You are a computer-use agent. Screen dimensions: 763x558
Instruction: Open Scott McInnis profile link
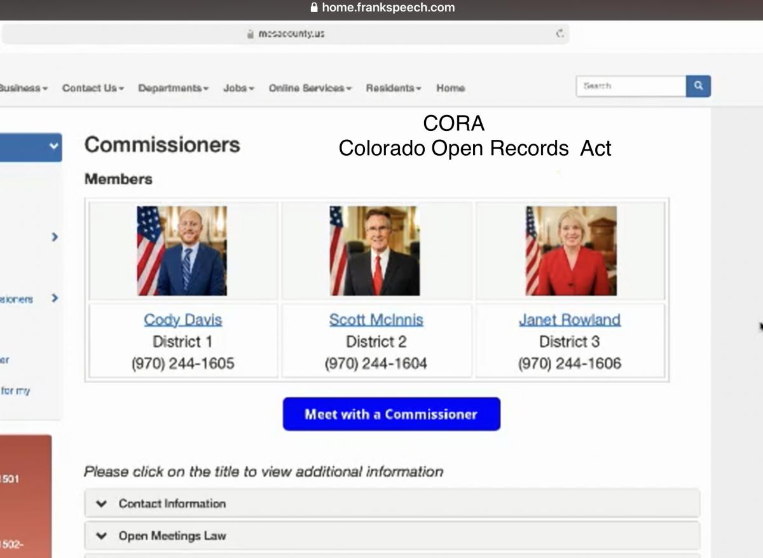point(376,320)
